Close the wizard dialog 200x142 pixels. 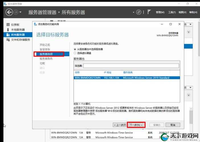[179, 24]
